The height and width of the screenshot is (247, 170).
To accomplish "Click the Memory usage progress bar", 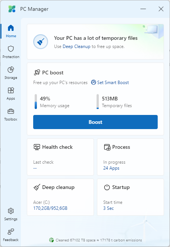I will tap(36, 102).
